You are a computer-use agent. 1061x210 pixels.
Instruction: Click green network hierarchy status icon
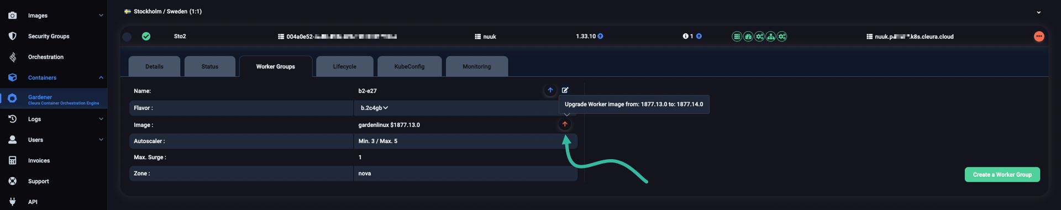[770, 36]
